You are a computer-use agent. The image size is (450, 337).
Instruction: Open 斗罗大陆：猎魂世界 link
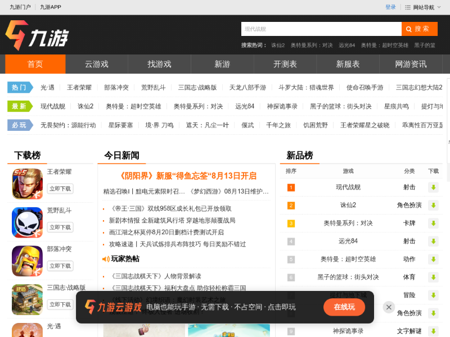tap(306, 88)
